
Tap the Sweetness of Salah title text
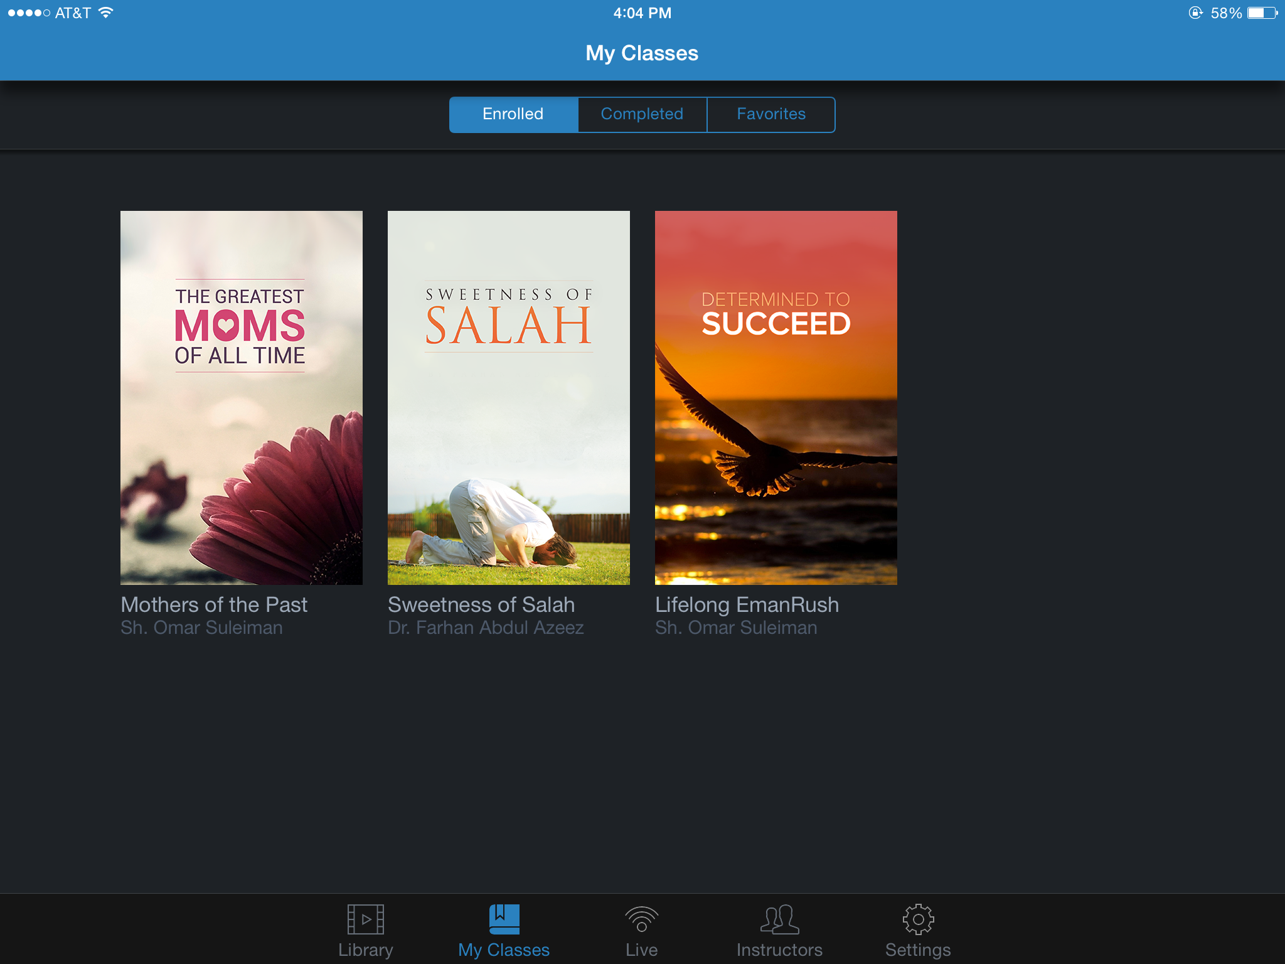pos(481,604)
